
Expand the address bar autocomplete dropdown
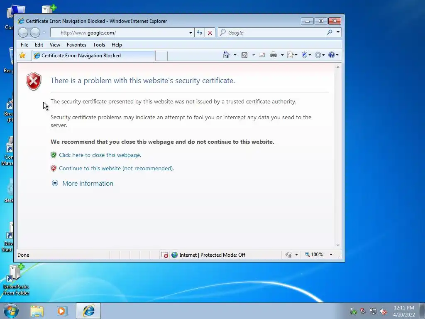tap(191, 33)
